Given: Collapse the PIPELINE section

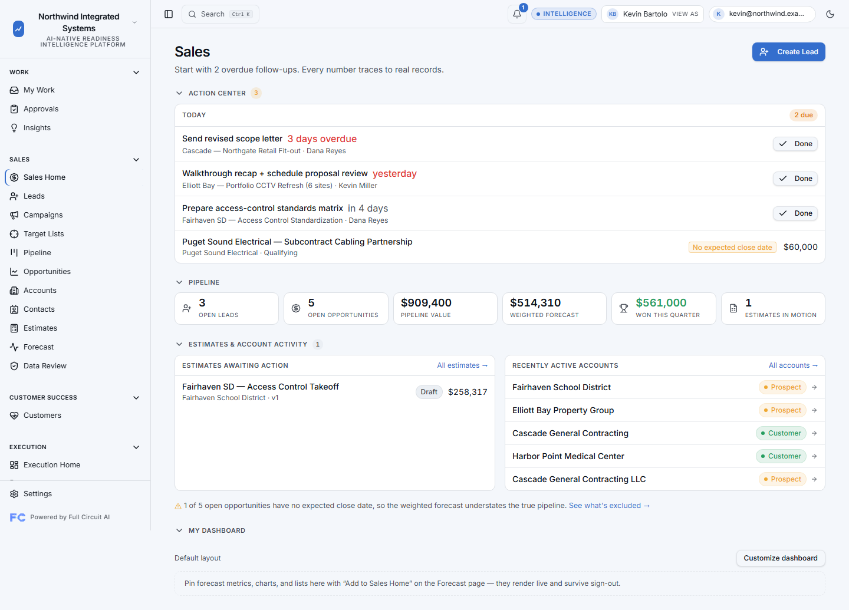Looking at the screenshot, I should pyautogui.click(x=179, y=282).
